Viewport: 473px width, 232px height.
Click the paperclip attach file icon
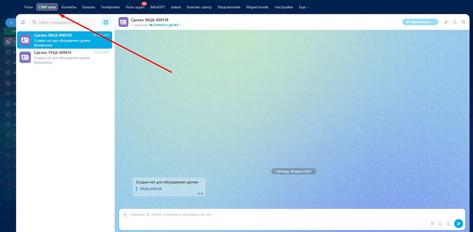(x=125, y=214)
